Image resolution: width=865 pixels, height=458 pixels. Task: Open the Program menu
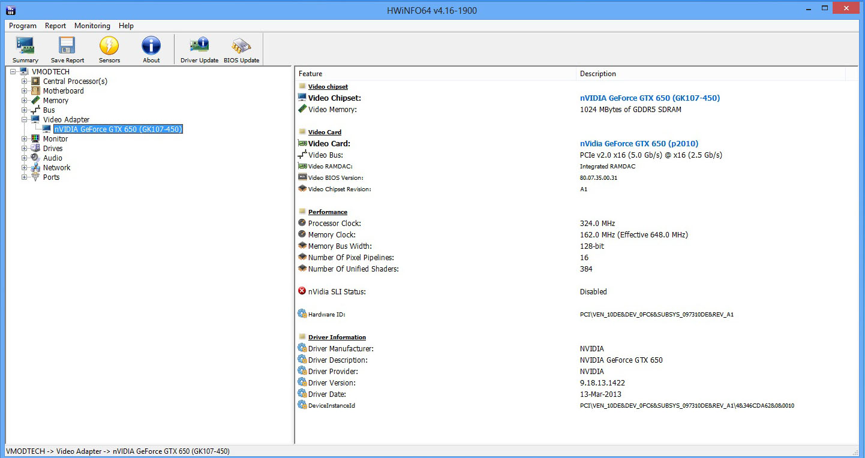23,26
